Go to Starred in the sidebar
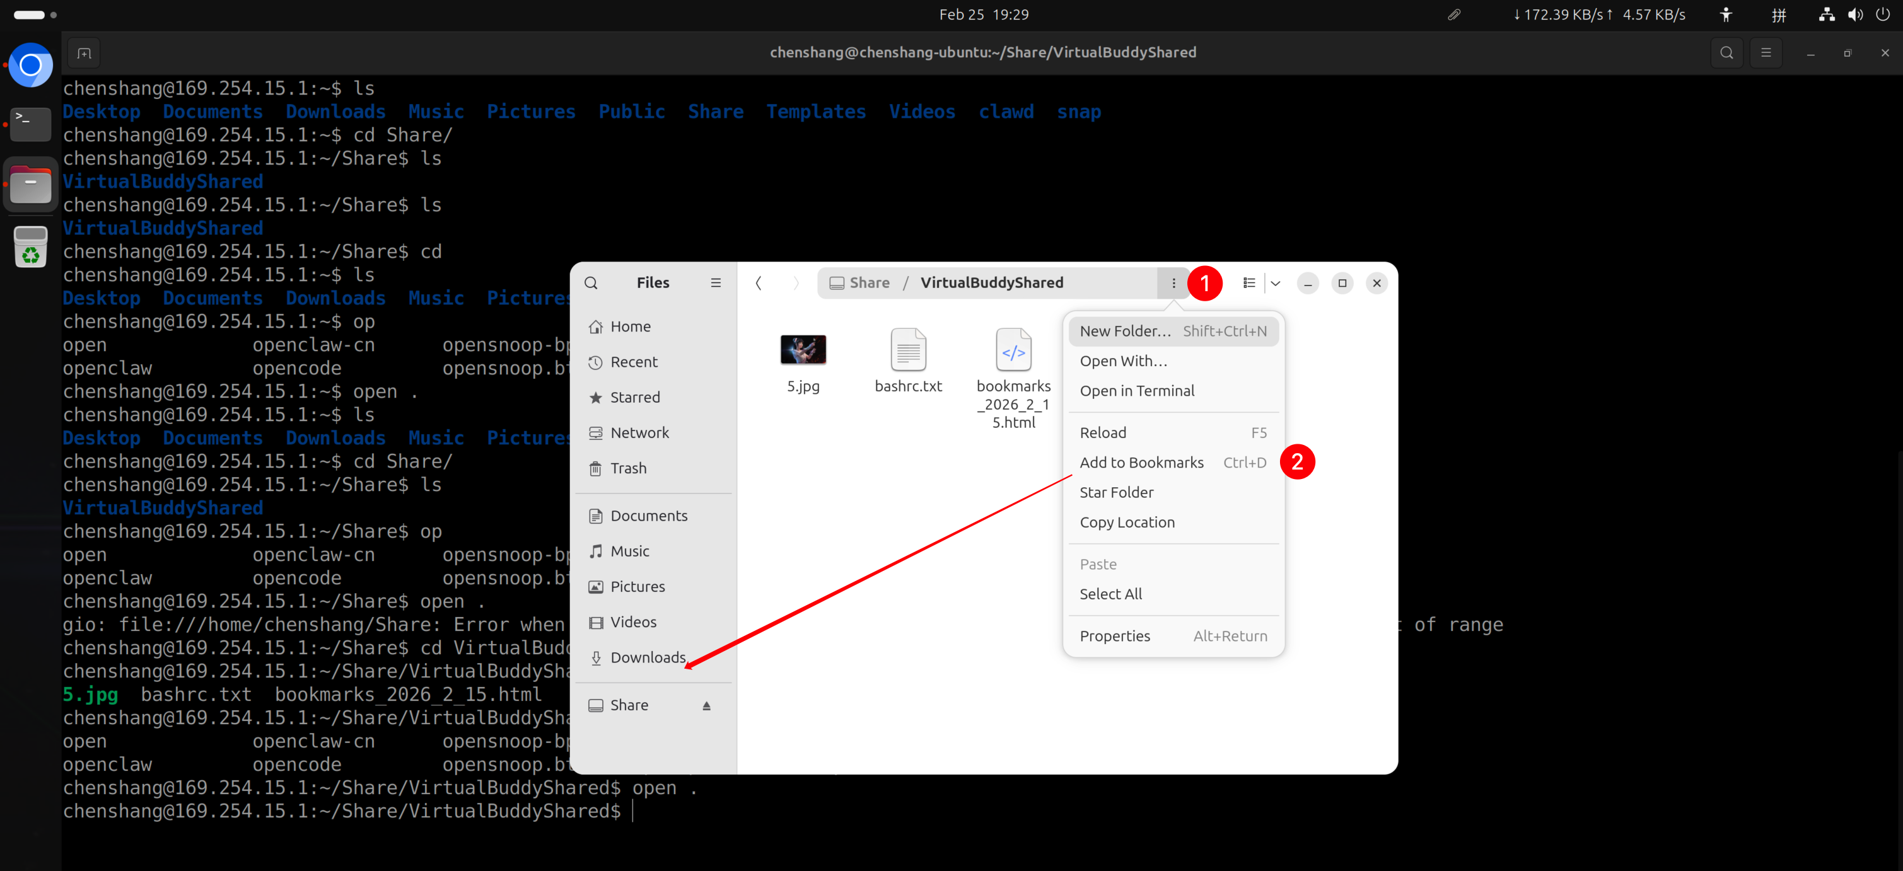This screenshot has height=871, width=1903. [634, 397]
